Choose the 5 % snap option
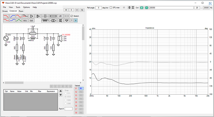The image size is (214, 117). (66, 93)
